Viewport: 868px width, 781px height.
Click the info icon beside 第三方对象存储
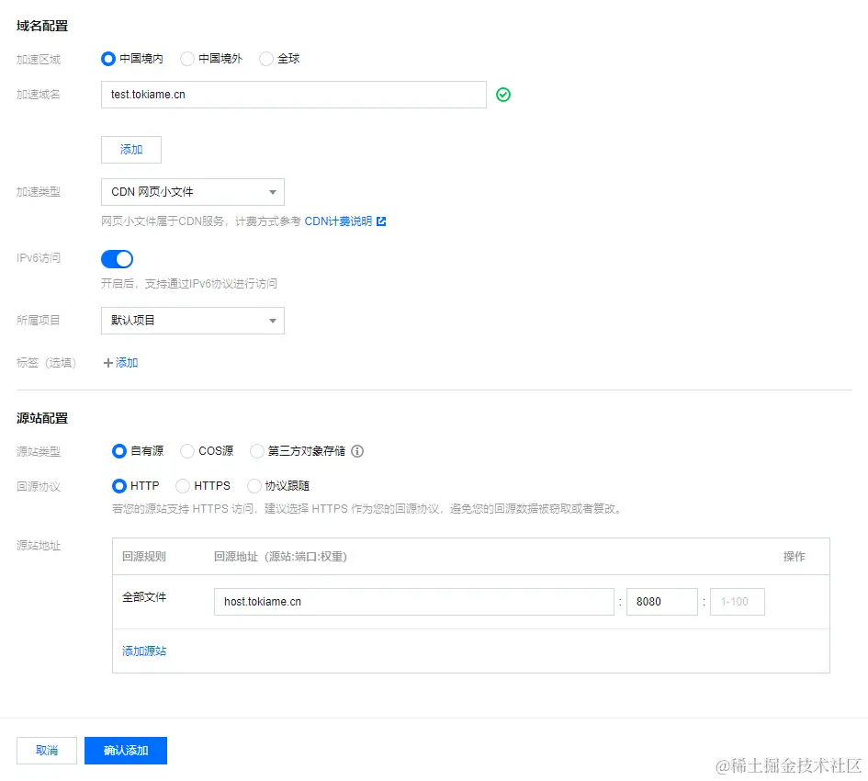(357, 451)
